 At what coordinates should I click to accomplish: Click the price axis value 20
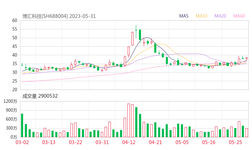(x=15, y=90)
